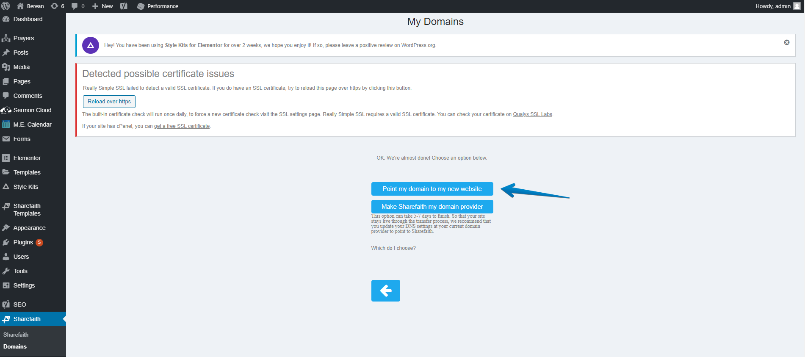This screenshot has width=805, height=357.
Task: Click the admin avatar picture
Action: point(797,6)
